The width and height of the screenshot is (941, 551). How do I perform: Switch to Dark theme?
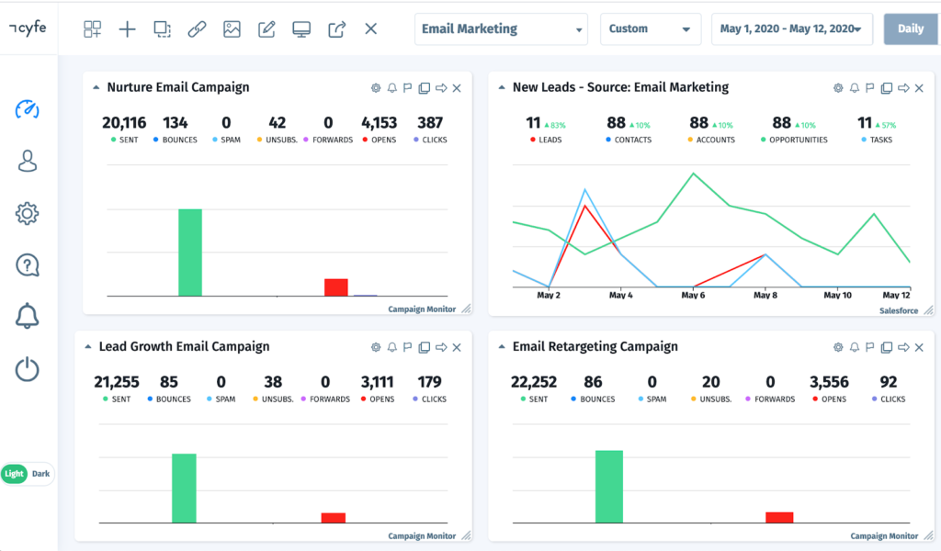(x=40, y=474)
